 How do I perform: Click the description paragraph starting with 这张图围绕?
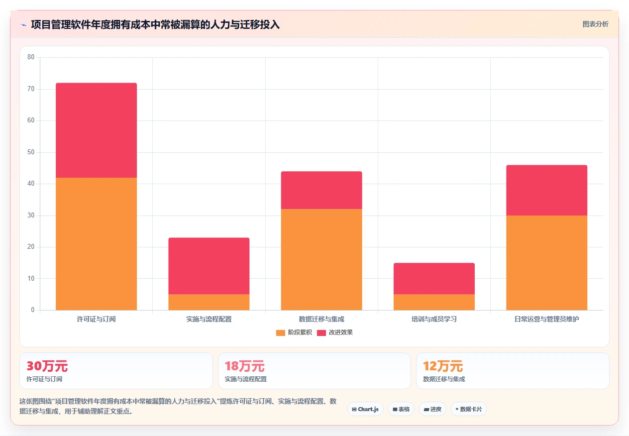178,406
